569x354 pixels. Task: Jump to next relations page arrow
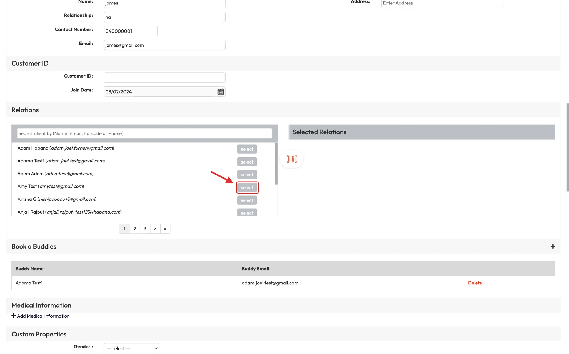155,229
